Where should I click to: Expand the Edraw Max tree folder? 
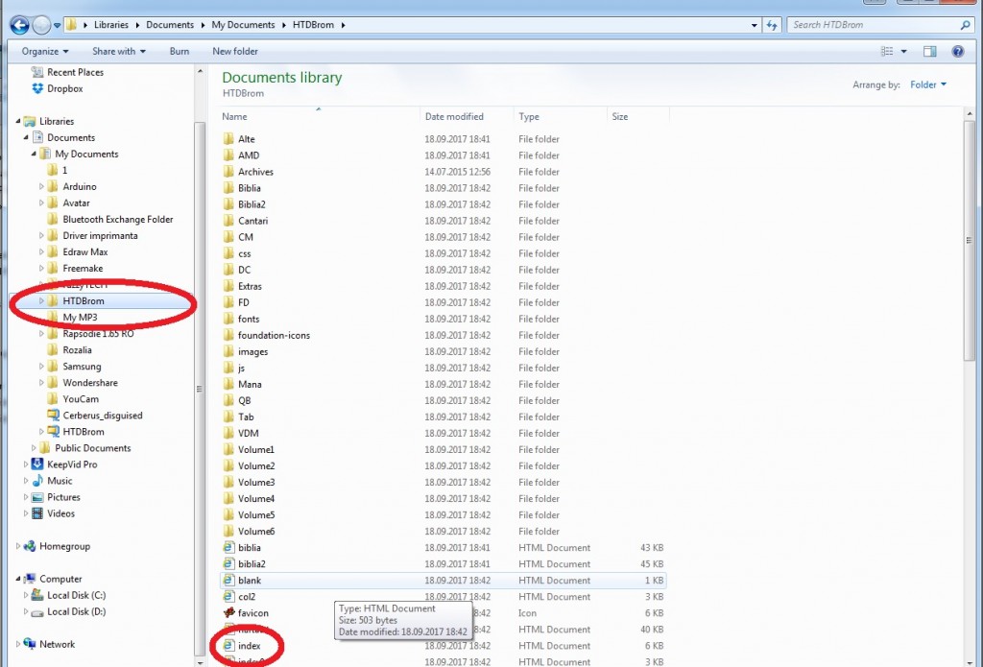coord(41,251)
